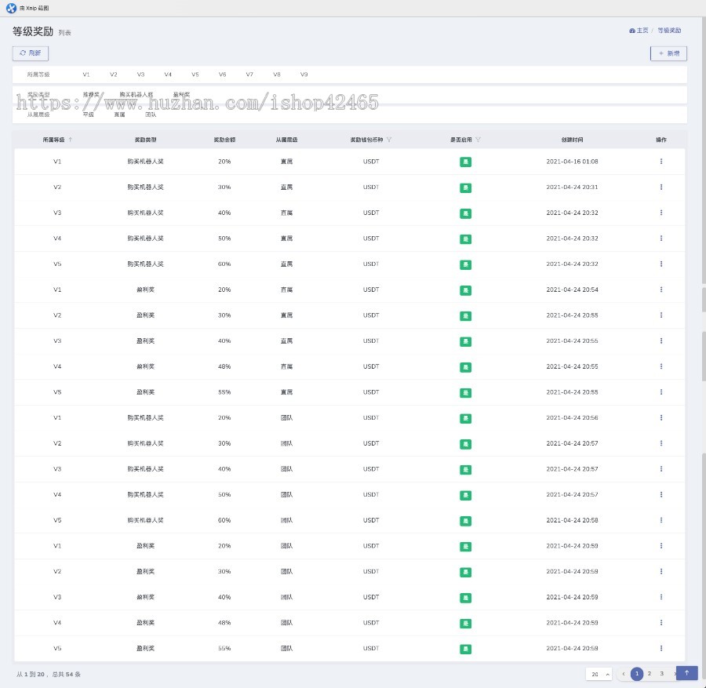The height and width of the screenshot is (688, 706).
Task: Open actions menu for V5 购买机器人奖 团队 row
Action: coord(661,520)
